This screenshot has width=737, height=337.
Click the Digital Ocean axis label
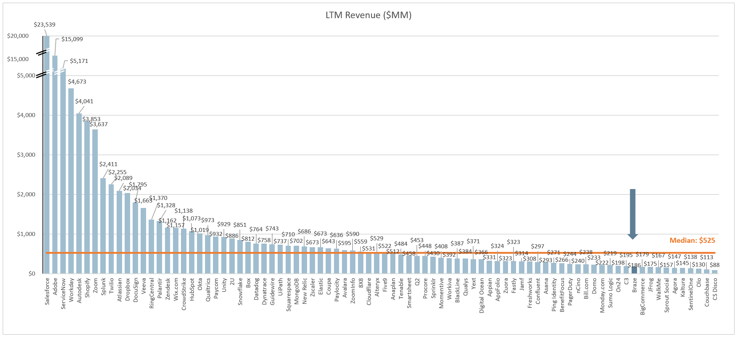(482, 296)
